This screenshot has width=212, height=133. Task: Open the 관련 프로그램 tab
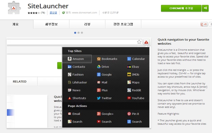(x=123, y=24)
